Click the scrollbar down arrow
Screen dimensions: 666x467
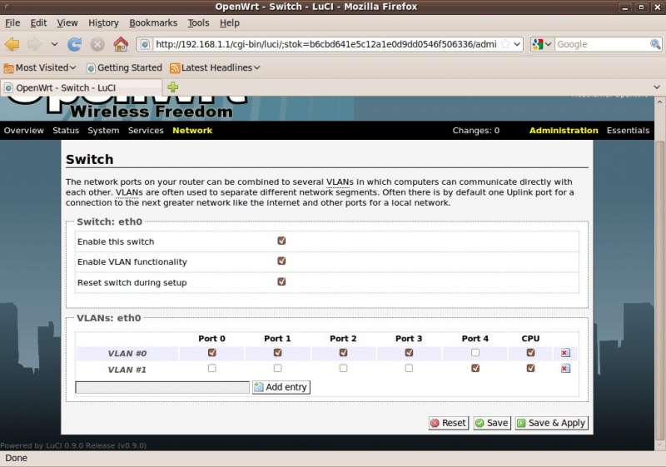coord(659,445)
